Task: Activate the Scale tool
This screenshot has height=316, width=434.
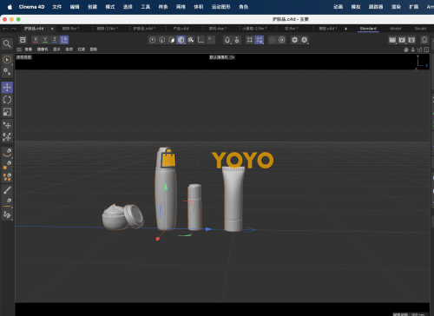Action: [7, 112]
